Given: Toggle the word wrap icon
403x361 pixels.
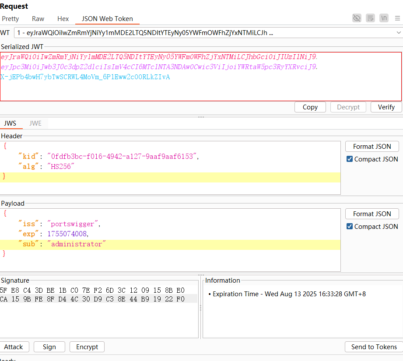Looking at the screenshot, I should pyautogui.click(x=370, y=18).
